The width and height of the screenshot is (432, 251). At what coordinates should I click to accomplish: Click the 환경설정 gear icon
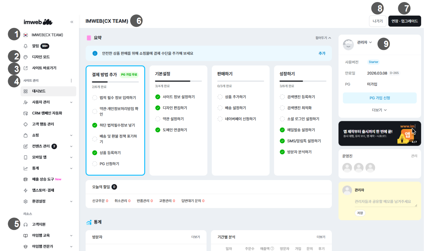[26, 201]
